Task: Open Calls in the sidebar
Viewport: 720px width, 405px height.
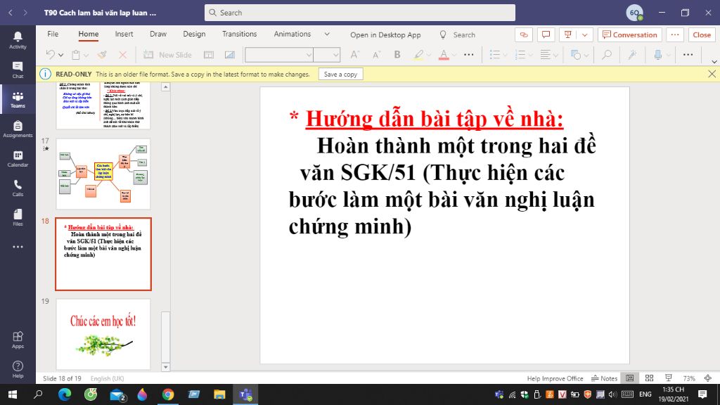Action: point(18,188)
